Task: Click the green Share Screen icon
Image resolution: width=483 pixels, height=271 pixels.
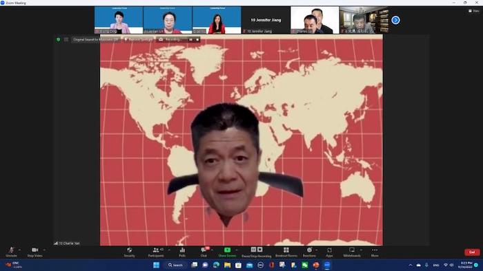Action: pyautogui.click(x=227, y=250)
